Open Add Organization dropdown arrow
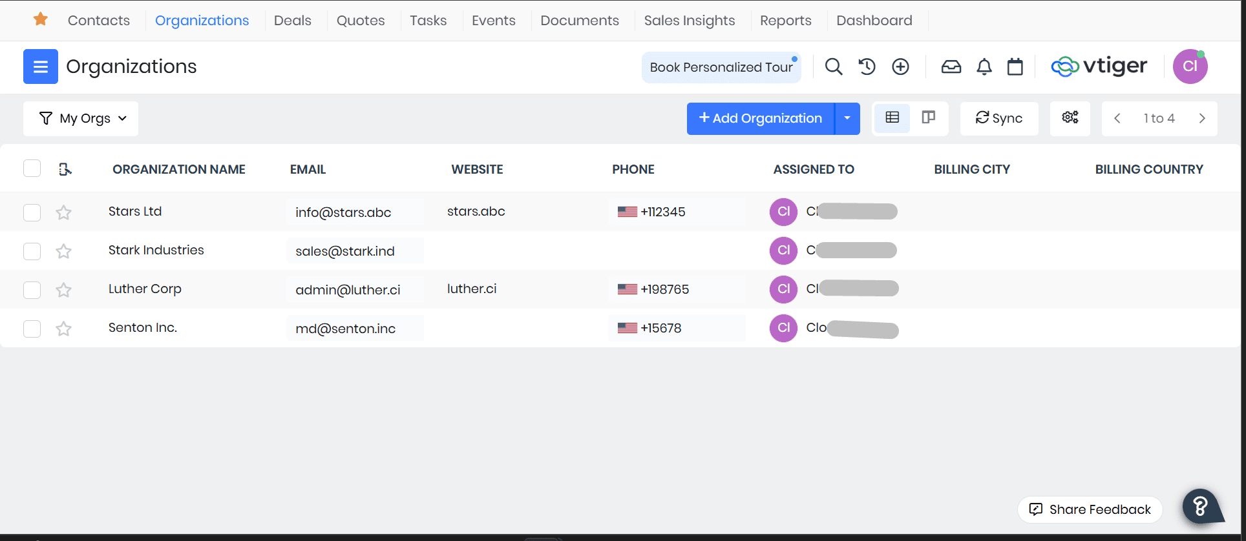This screenshot has height=541, width=1246. pyautogui.click(x=847, y=118)
